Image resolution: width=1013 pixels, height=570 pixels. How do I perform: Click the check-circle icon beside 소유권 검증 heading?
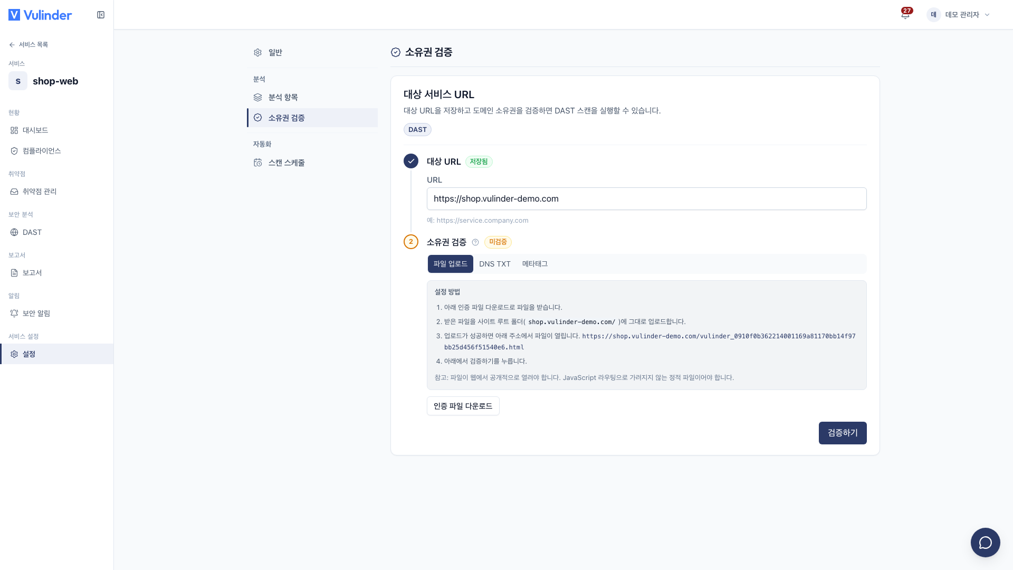click(x=396, y=52)
